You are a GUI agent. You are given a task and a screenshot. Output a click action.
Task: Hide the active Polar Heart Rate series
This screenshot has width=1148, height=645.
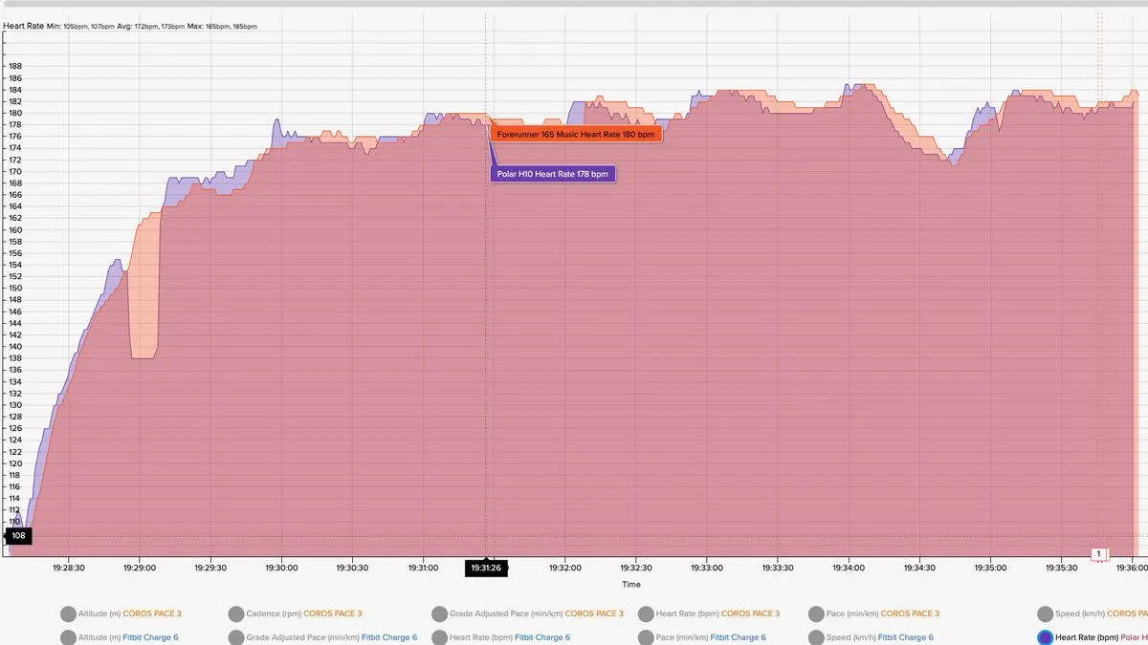1045,637
